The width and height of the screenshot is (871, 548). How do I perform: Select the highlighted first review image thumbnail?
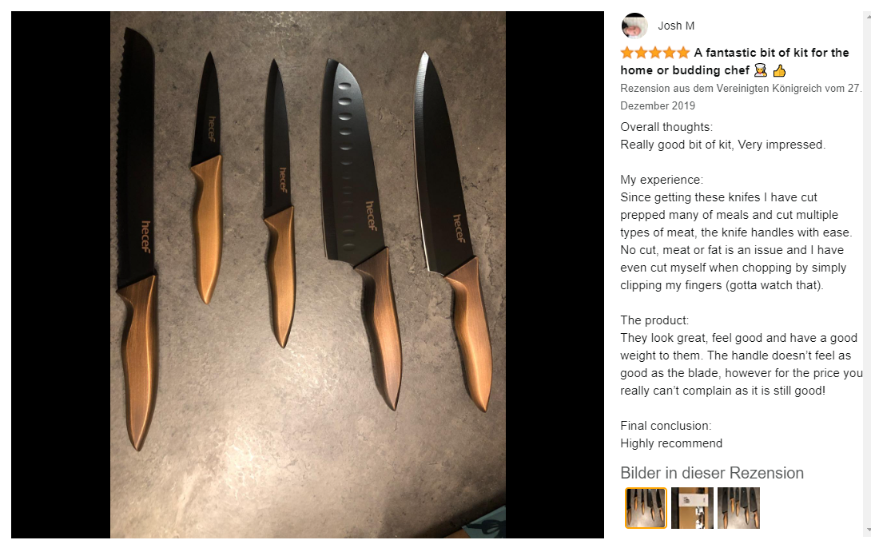tap(646, 507)
